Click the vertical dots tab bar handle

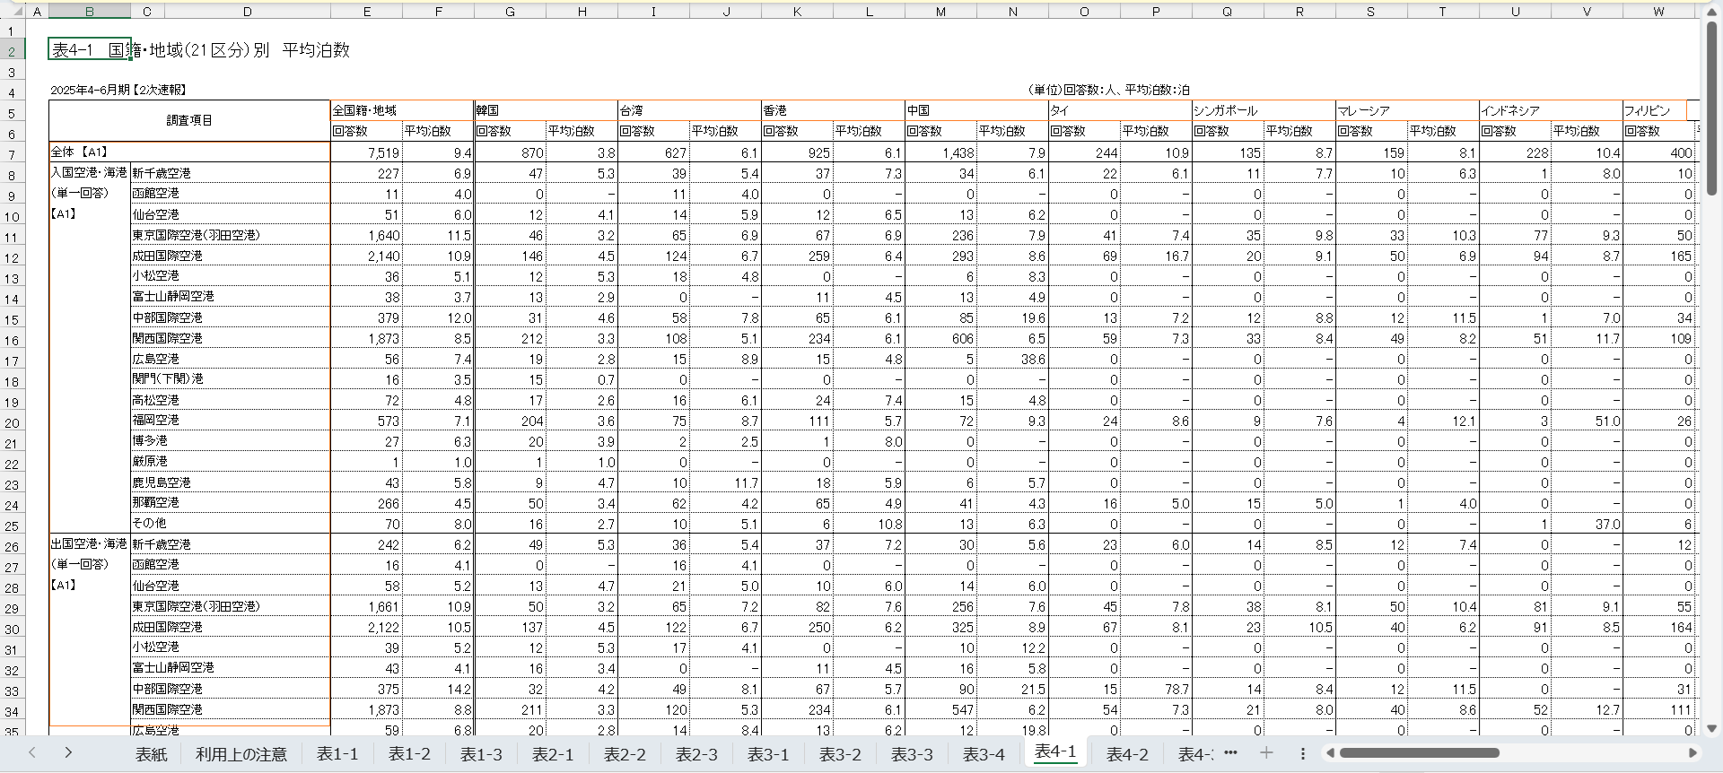tap(1303, 753)
